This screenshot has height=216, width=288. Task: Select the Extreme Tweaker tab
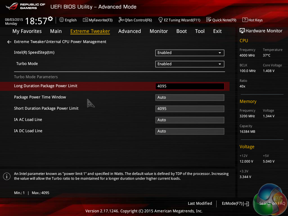90,31
